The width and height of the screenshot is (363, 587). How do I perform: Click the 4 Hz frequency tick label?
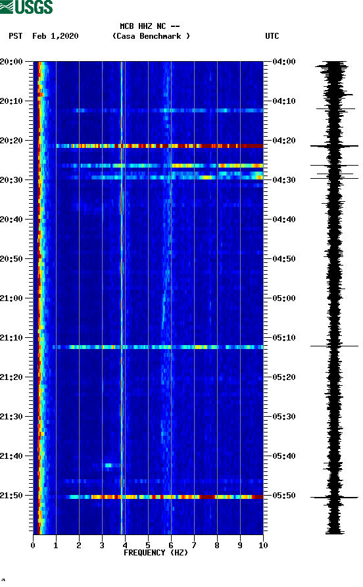125,546
